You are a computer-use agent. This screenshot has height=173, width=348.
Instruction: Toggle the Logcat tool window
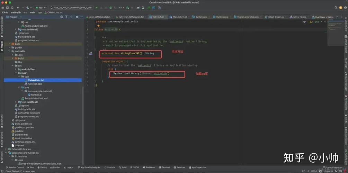point(69,167)
